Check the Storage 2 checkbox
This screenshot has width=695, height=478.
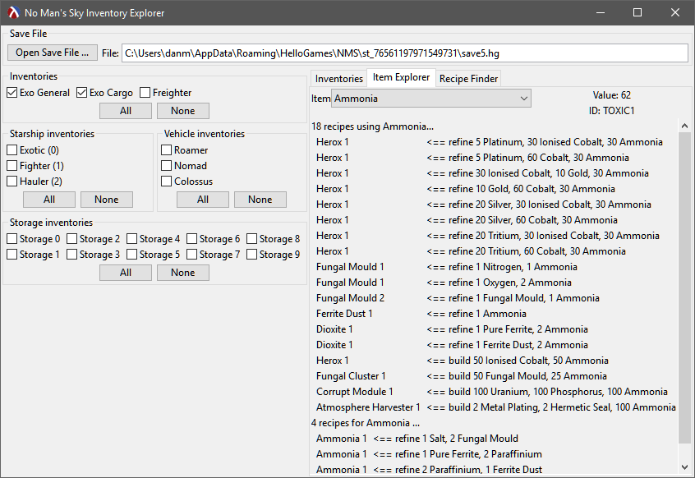pyautogui.click(x=71, y=239)
